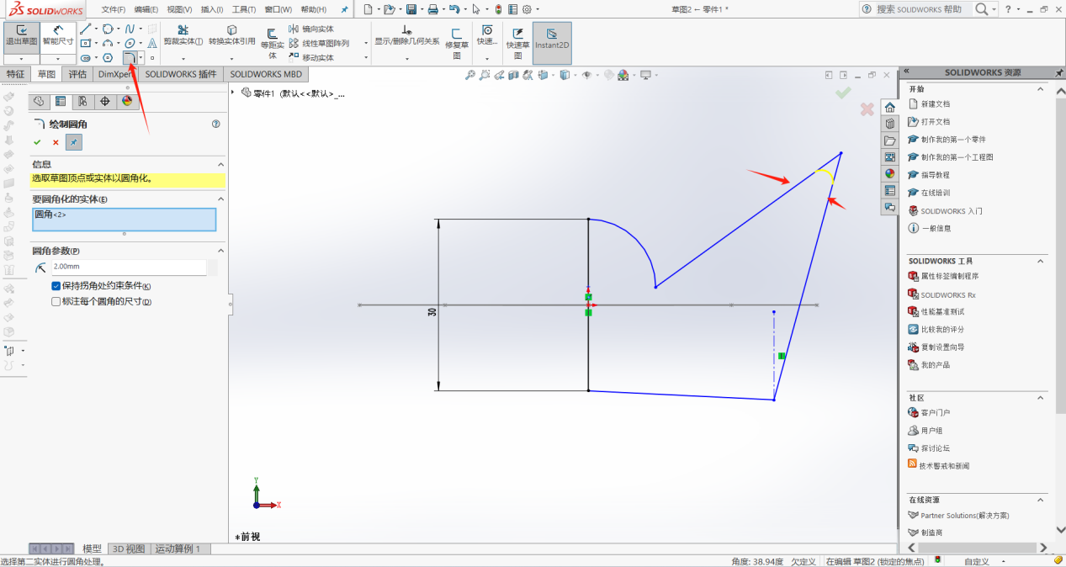
Task: Click the 圆角<2> entity in selection list
Action: (x=51, y=215)
